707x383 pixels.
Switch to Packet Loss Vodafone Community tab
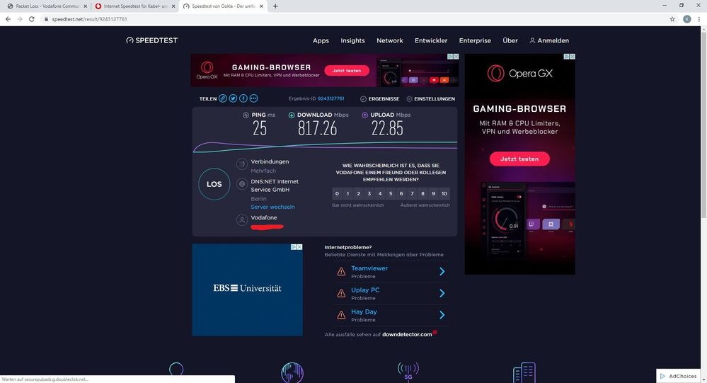coord(47,6)
